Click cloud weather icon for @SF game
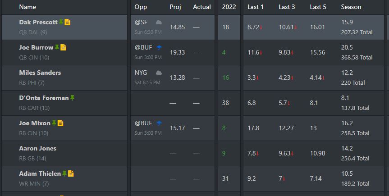 [159, 23]
